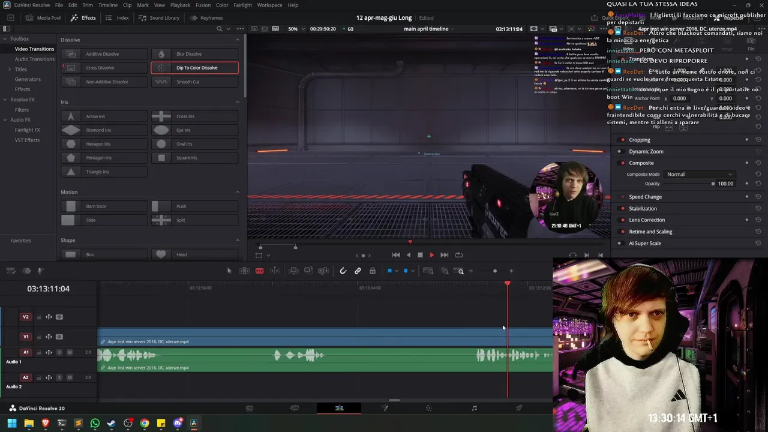Click the V1 track destination label
The image size is (768, 432).
26,337
